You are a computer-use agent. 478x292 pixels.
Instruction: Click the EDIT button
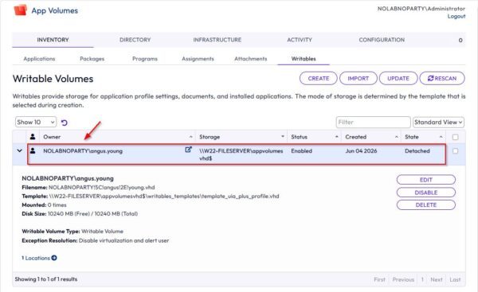(426, 180)
